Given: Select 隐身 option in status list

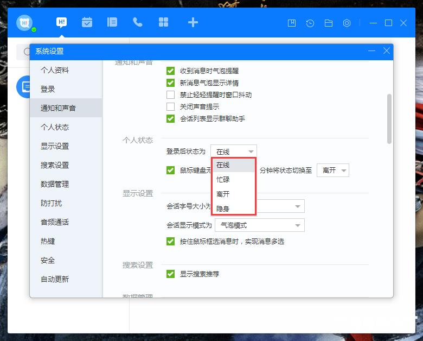Looking at the screenshot, I should pyautogui.click(x=234, y=209).
